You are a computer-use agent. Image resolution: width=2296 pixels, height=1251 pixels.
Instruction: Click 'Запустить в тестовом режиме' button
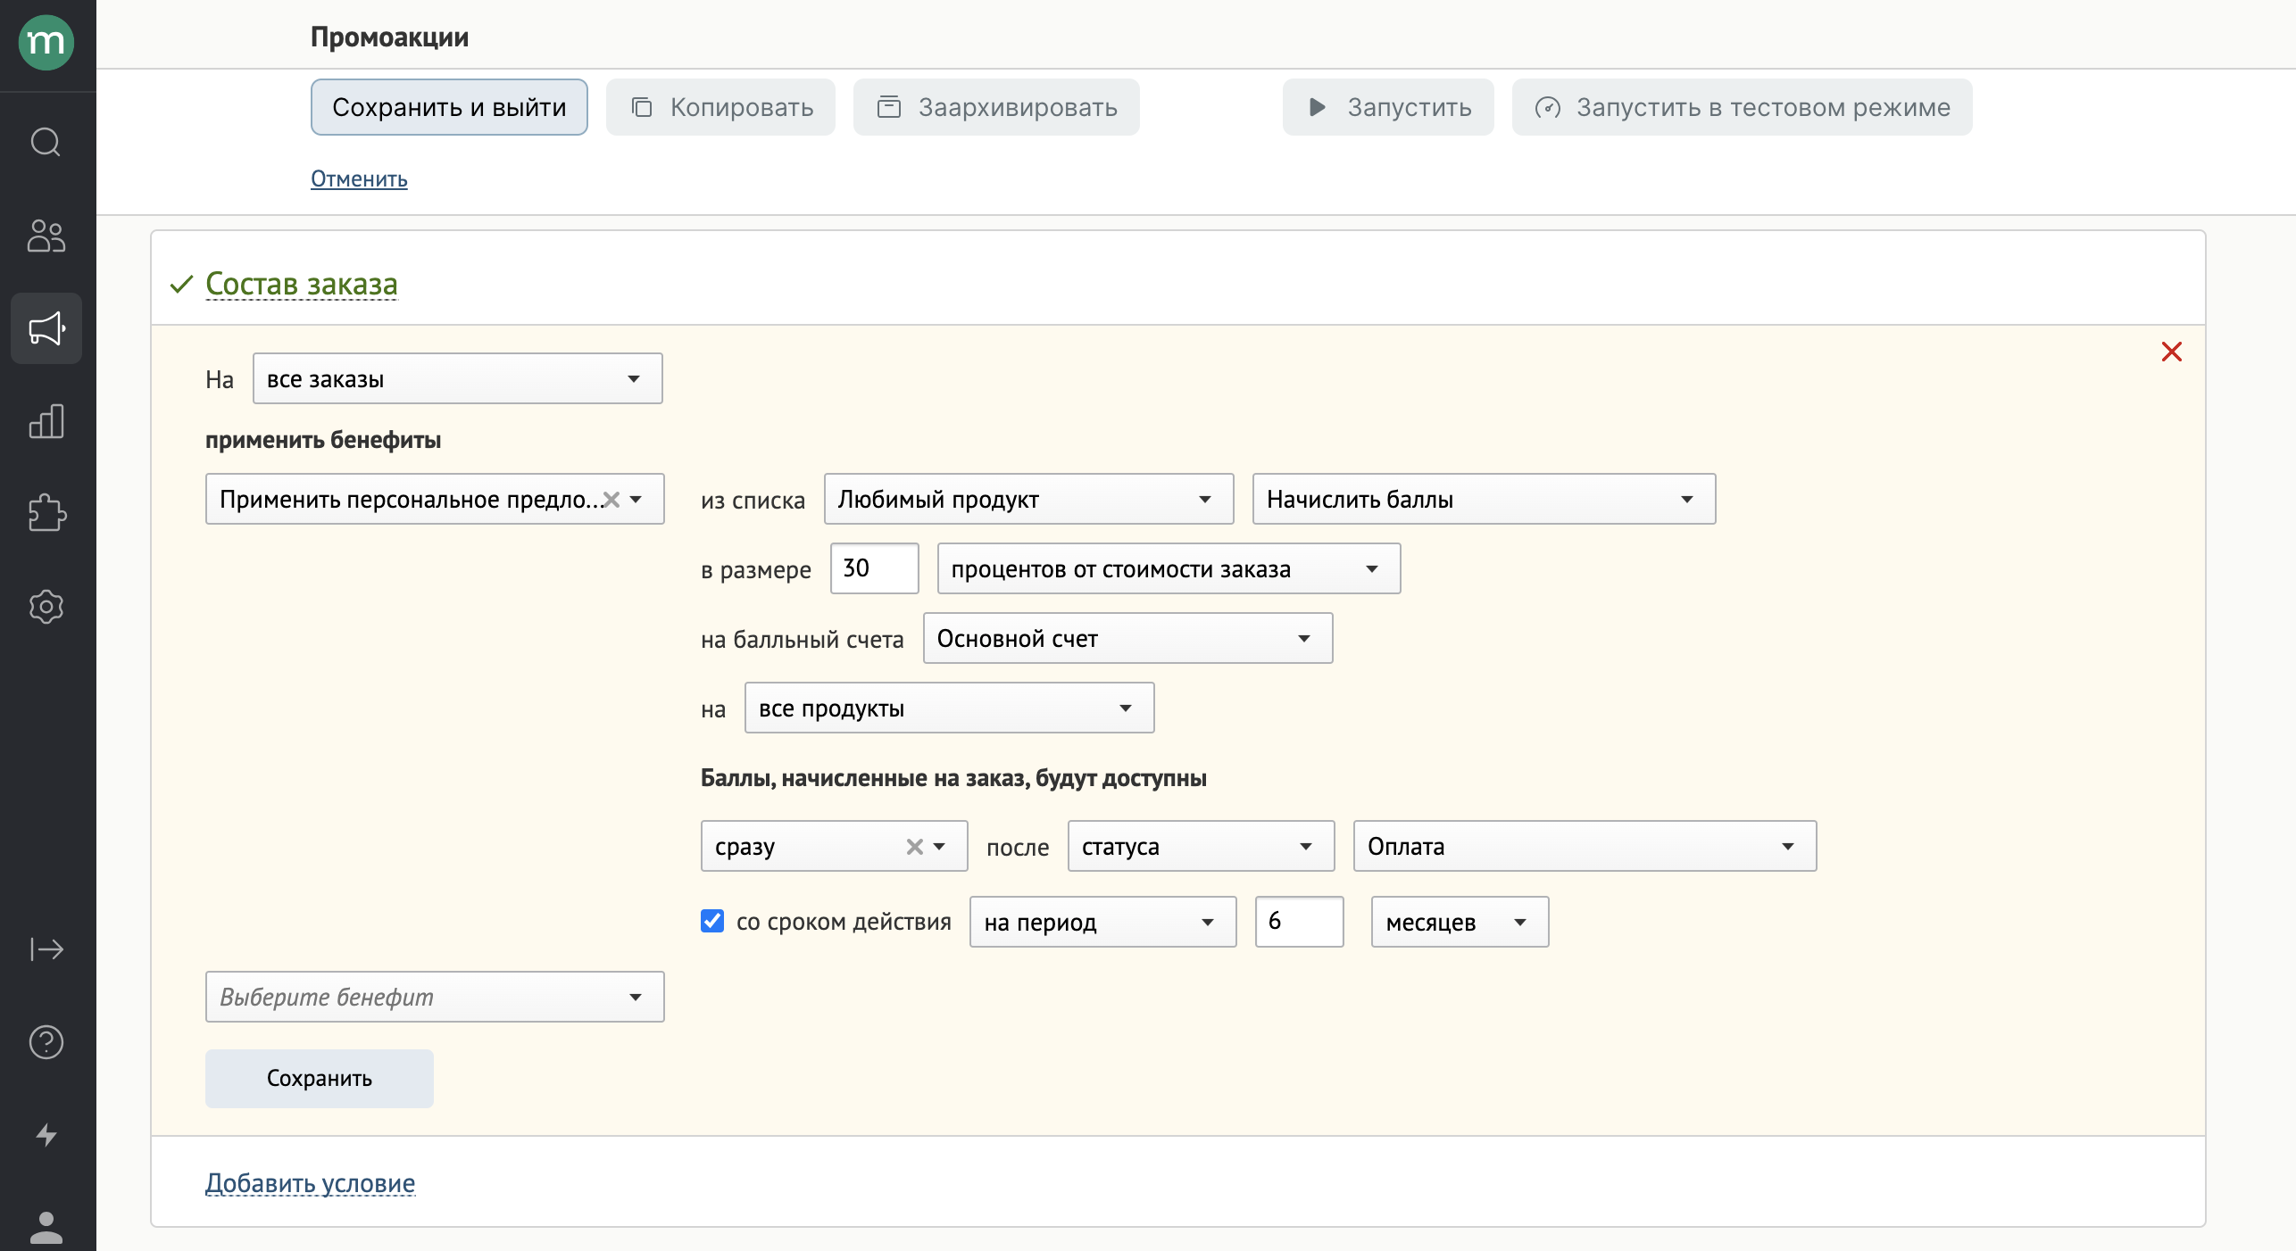pos(1743,107)
